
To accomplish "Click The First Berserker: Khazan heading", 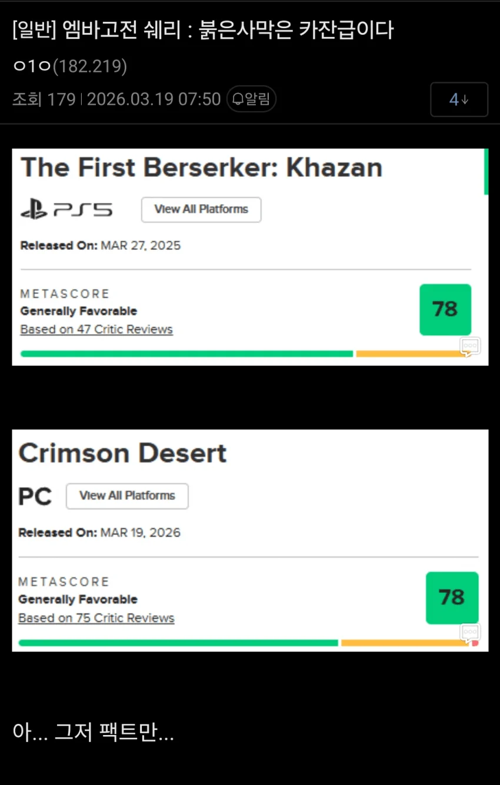I will [x=202, y=168].
